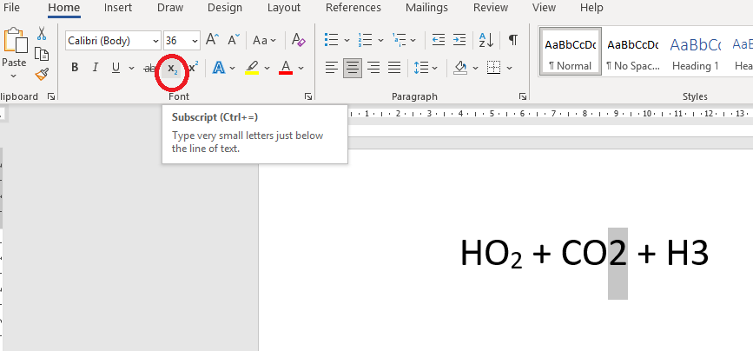Viewport: 753px width, 351px height.
Task: Switch to the Layout tab
Action: (284, 8)
